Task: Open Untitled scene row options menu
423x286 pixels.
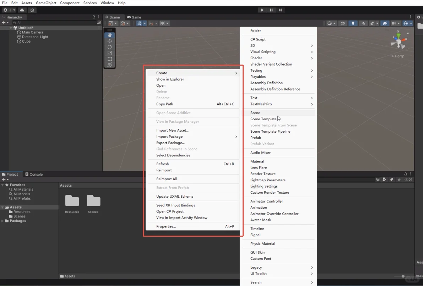Action: tap(99, 28)
